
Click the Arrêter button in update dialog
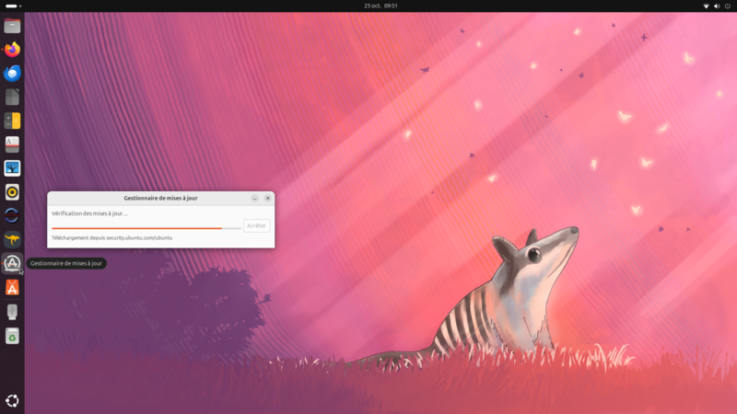pos(257,225)
